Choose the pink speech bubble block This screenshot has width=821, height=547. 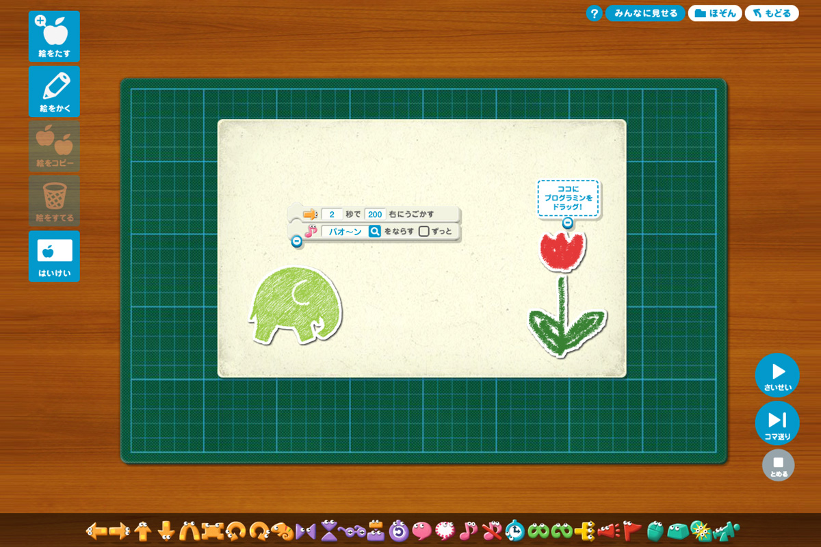pyautogui.click(x=422, y=530)
